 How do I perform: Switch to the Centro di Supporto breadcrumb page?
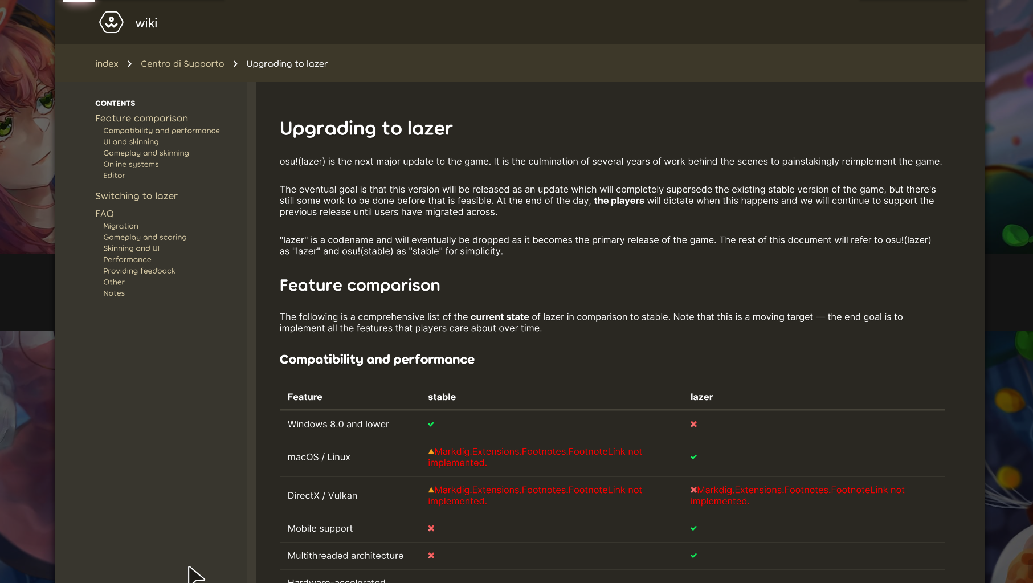[182, 63]
